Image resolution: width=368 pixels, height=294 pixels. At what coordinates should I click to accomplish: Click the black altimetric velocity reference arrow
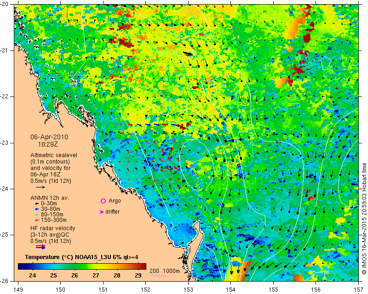(x=40, y=187)
